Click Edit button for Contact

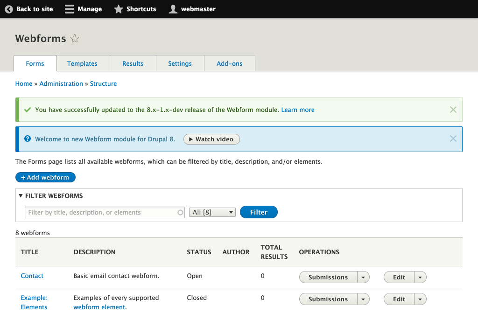[399, 278]
